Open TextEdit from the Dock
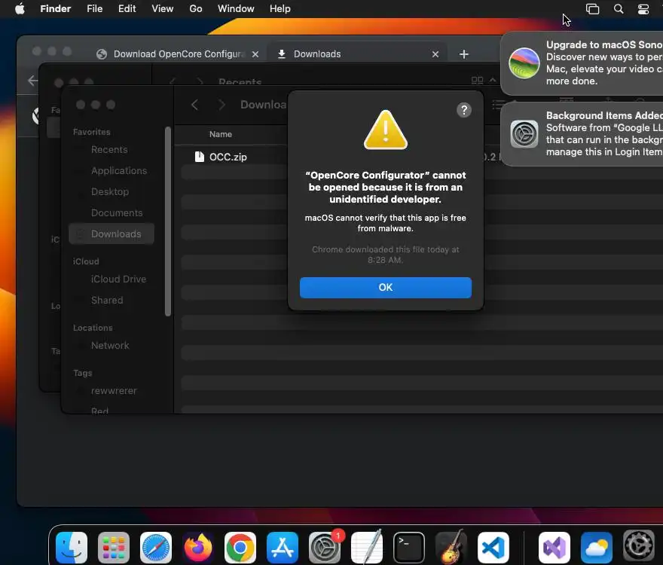The image size is (663, 565). [x=367, y=547]
